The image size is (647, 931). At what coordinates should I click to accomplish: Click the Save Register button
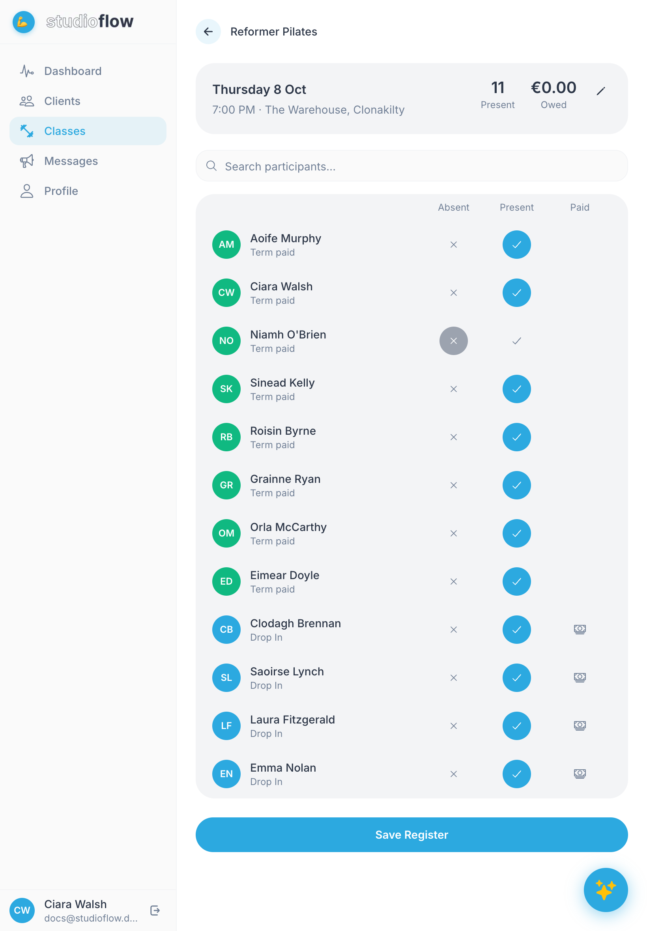tap(411, 834)
